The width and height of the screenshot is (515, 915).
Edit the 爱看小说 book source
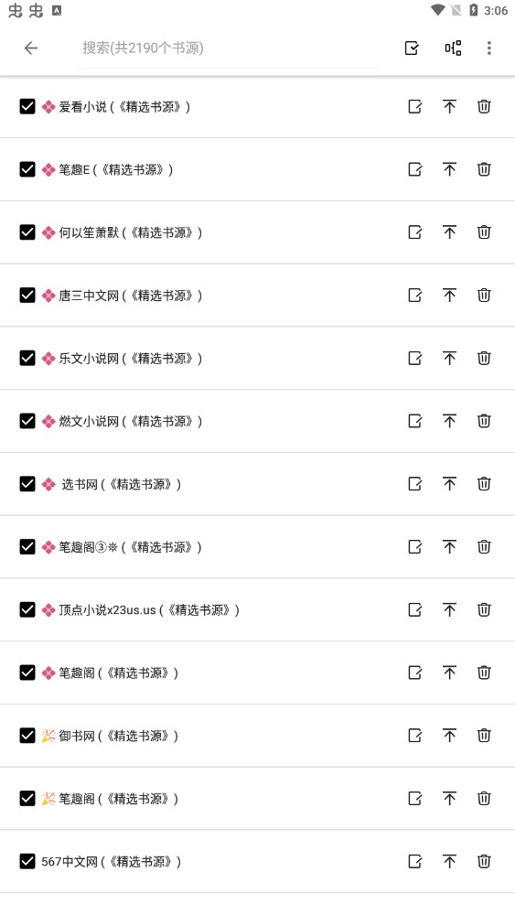pos(414,106)
